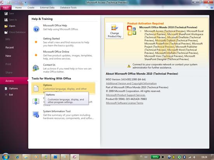Viewport: 214px width, 160px height.
Task: Open Microsoft Software License Terms link
Action: click(x=125, y=103)
